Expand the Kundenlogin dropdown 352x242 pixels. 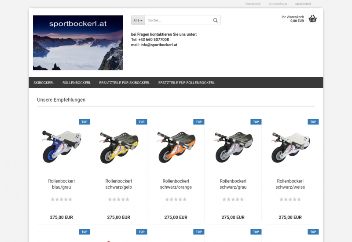[278, 4]
